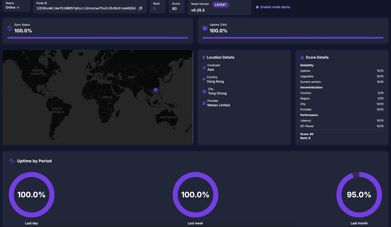391x227 pixels.
Task: Click the Uptime (24h) progress bar
Action: coord(293,38)
